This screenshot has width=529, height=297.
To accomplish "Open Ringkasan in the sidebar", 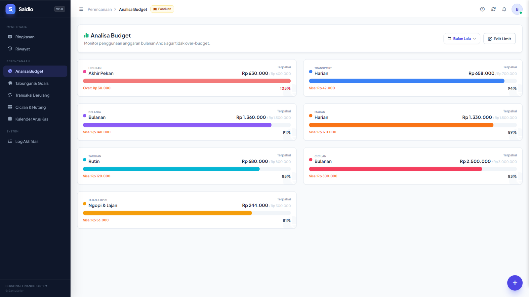I will pyautogui.click(x=35, y=37).
